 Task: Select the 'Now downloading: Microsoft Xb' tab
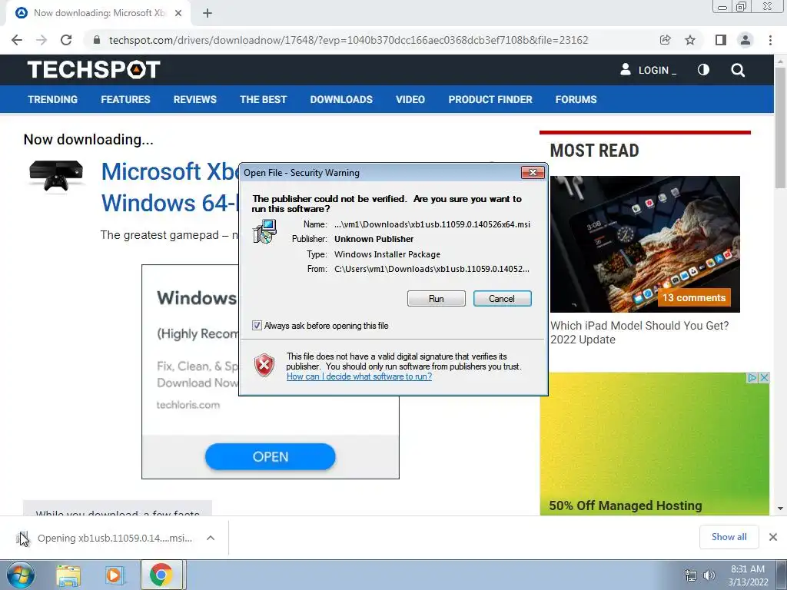point(98,13)
